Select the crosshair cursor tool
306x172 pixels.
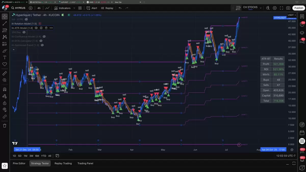coord(5,17)
